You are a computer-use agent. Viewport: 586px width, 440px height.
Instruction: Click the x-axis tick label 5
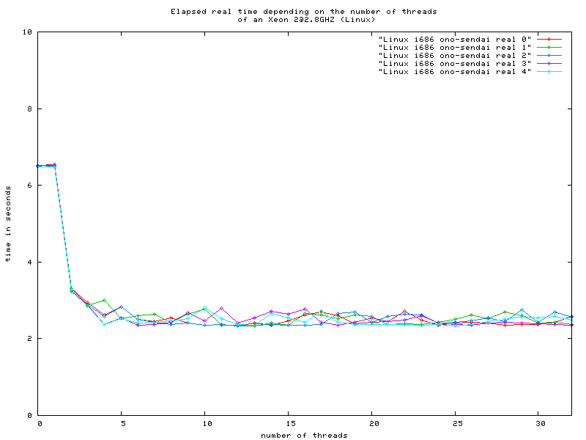(122, 423)
